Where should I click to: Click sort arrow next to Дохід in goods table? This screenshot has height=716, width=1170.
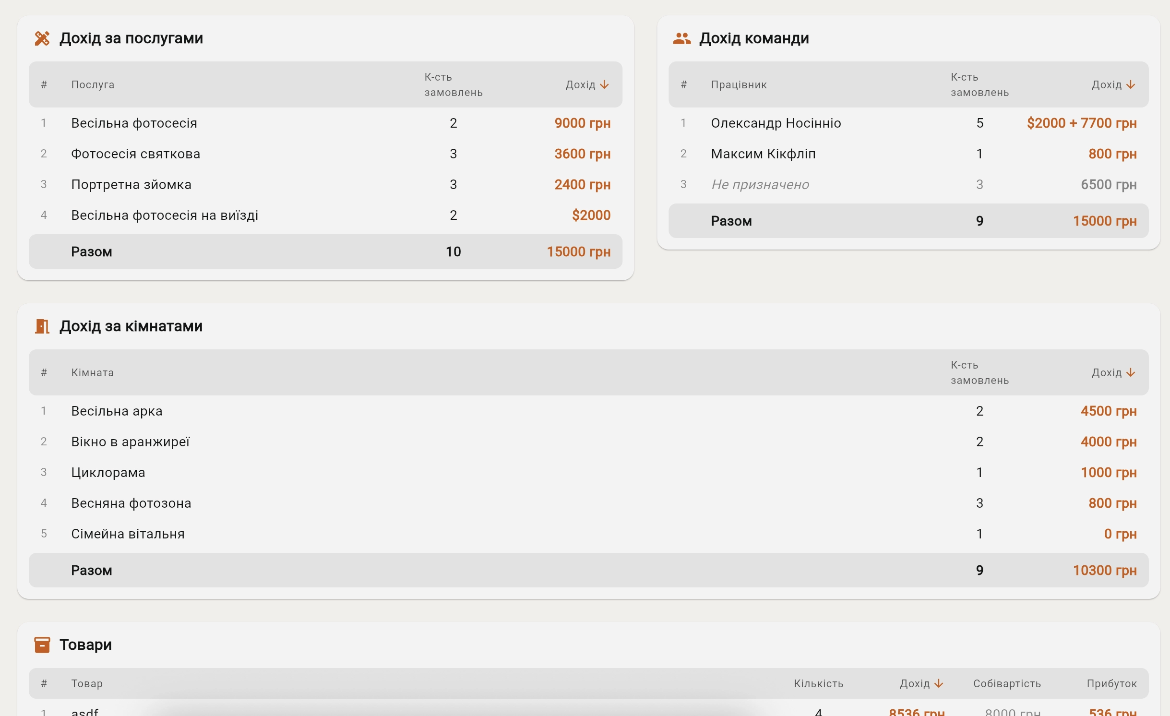(x=939, y=684)
